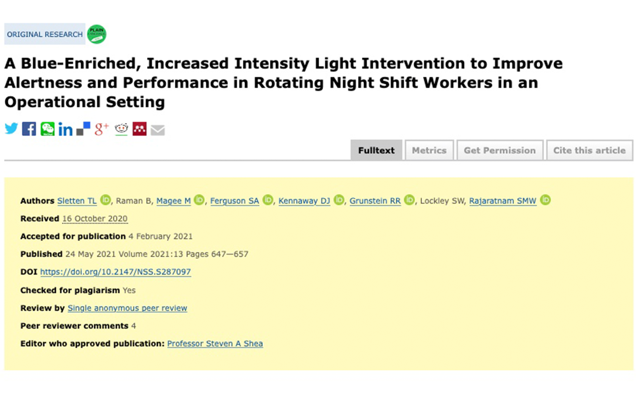View Professor Steven A Shea's profile

pos(215,343)
